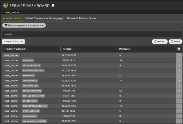Image resolution: width=183 pixels, height=124 pixels.
Task: Click mailbox count 33
Action: [x=121, y=60]
